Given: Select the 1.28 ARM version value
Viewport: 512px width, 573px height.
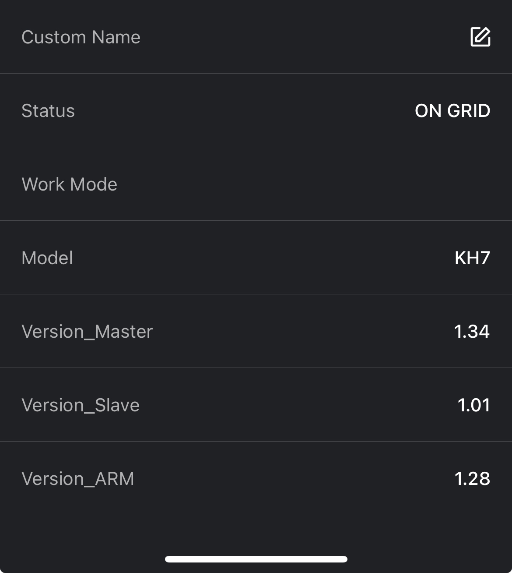Looking at the screenshot, I should coord(472,479).
